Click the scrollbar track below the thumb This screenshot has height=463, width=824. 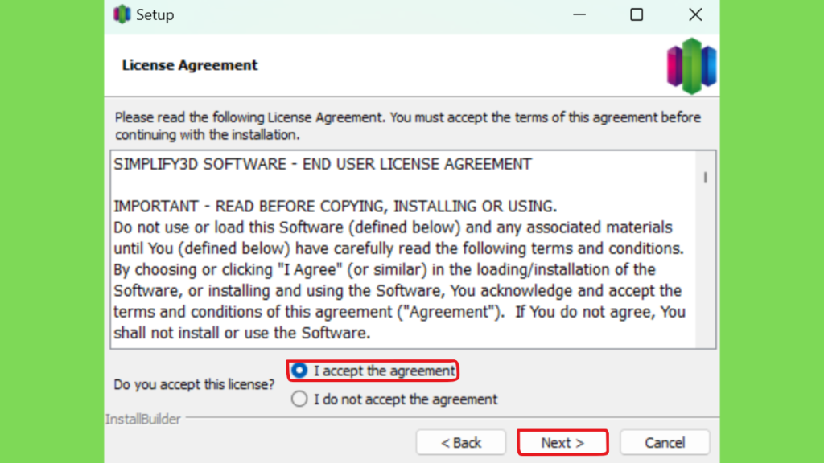click(705, 265)
